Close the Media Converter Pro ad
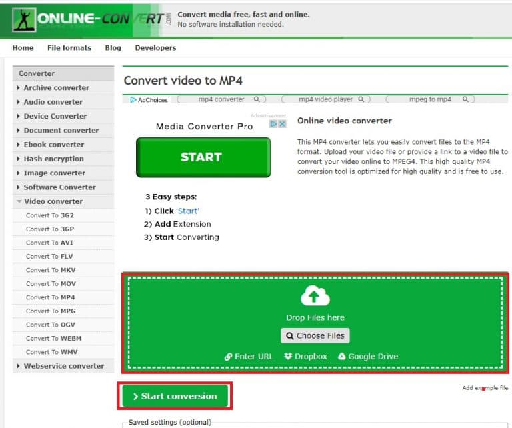The height and width of the screenshot is (428, 512). tap(282, 124)
